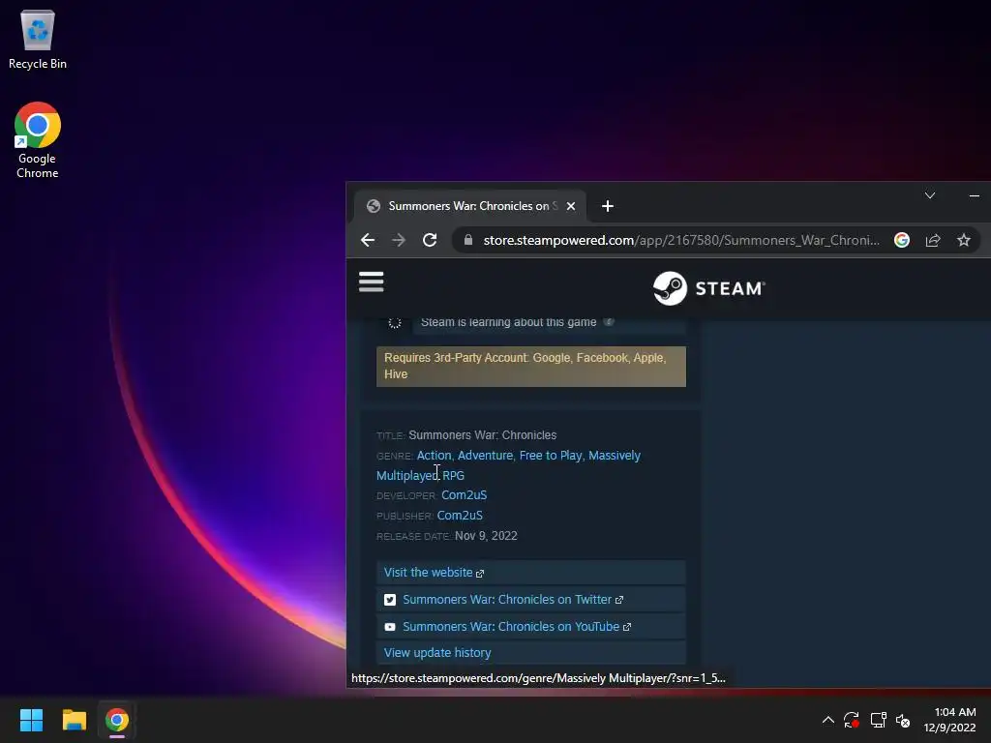Open the Massively Multiplayer genre link
The image size is (991, 743).
pyautogui.click(x=509, y=465)
